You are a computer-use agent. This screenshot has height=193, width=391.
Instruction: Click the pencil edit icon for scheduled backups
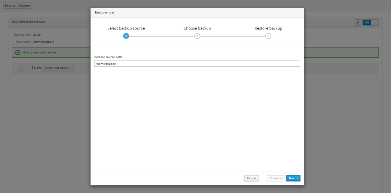358,23
